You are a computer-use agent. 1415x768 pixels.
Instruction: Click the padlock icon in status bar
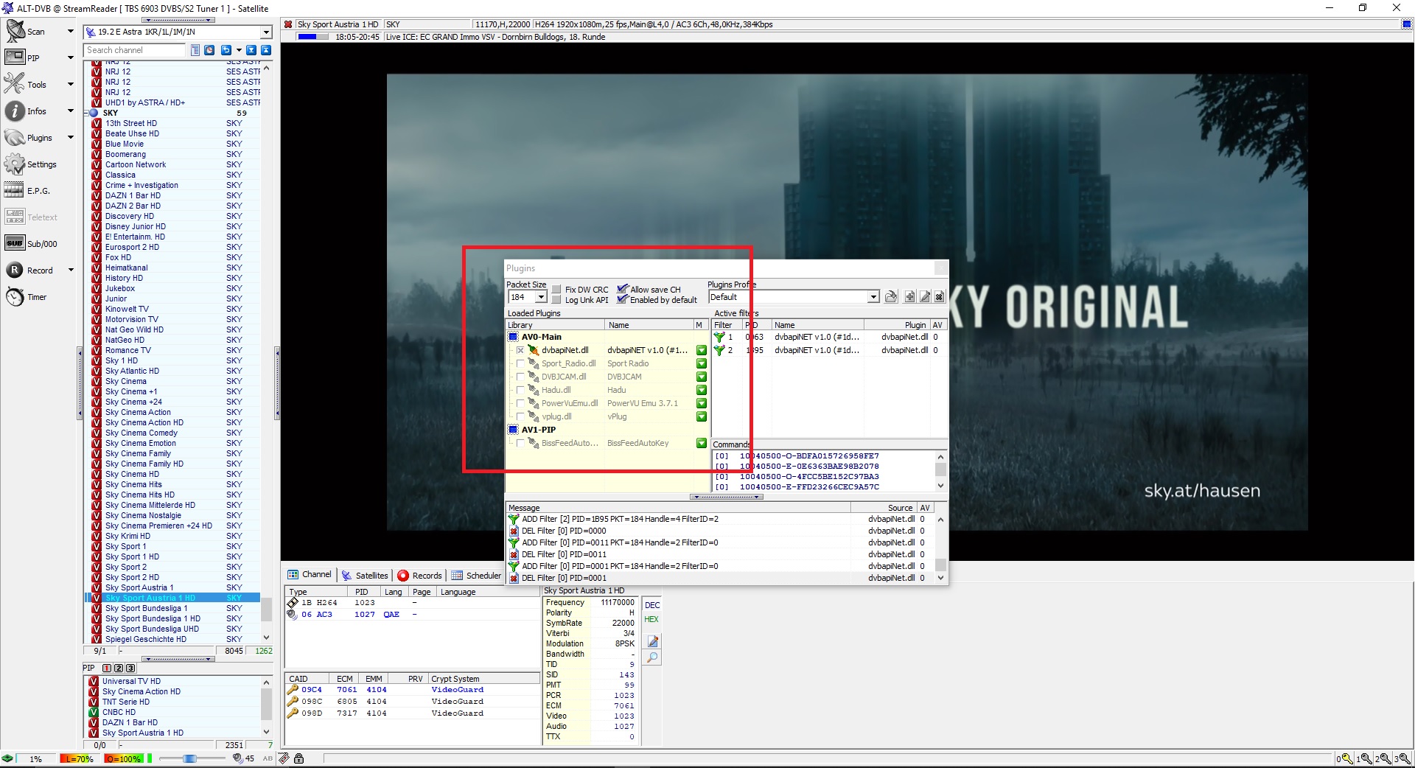pyautogui.click(x=298, y=758)
